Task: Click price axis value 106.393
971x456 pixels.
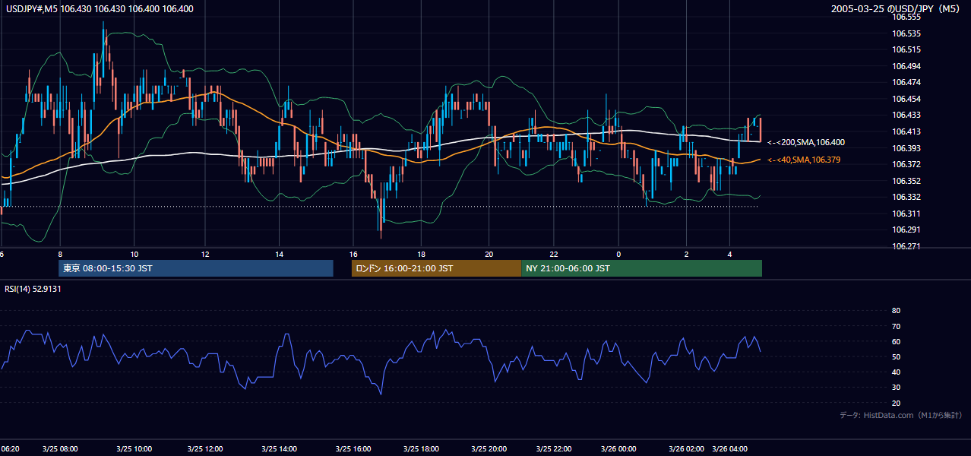Action: coord(907,148)
